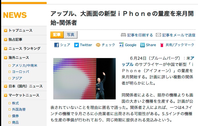Click the bookmark share icon

[162, 45]
